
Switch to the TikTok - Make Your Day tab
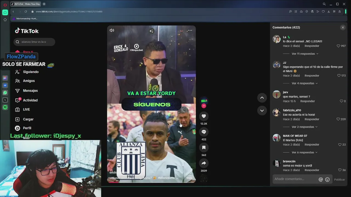26,4
